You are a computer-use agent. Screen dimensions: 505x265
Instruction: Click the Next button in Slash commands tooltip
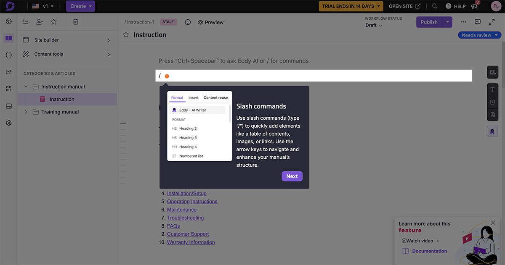click(292, 176)
